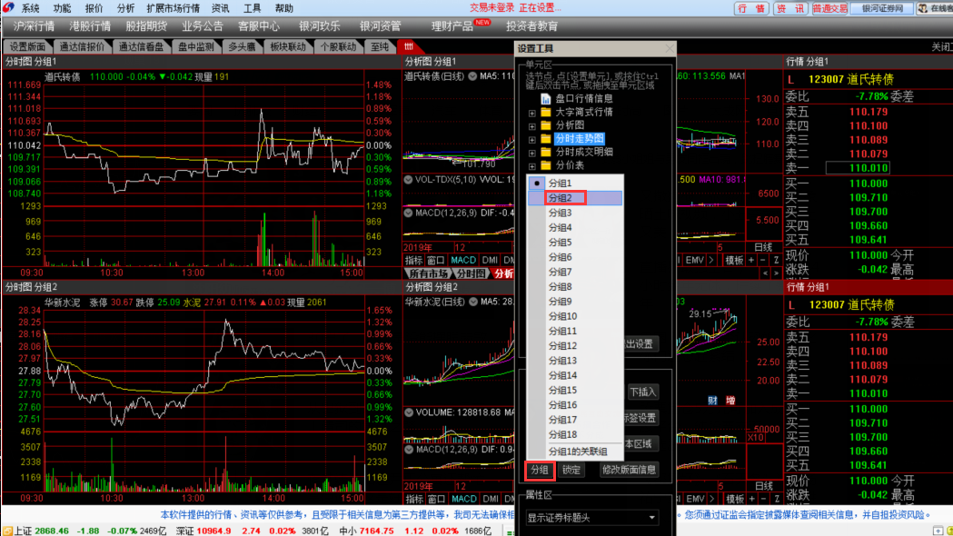Click the 在线客服 headset icon
The image size is (953, 536).
pyautogui.click(x=923, y=8)
